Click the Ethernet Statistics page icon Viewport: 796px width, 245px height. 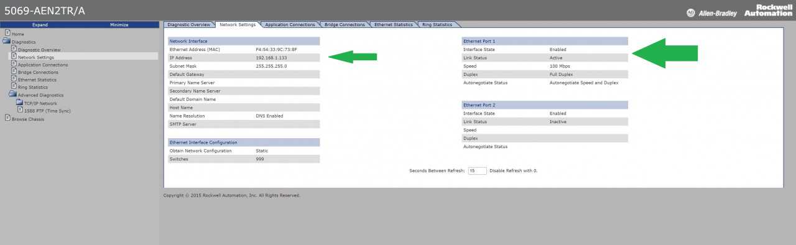point(14,79)
